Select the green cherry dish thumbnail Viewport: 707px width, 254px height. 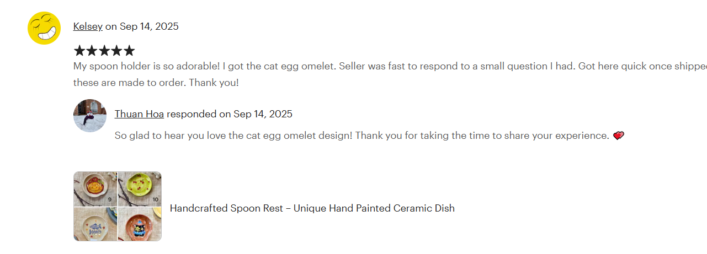tap(140, 188)
